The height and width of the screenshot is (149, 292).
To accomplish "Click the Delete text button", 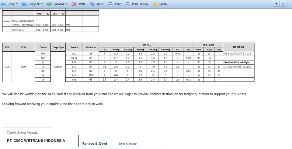I will [x=82, y=4].
